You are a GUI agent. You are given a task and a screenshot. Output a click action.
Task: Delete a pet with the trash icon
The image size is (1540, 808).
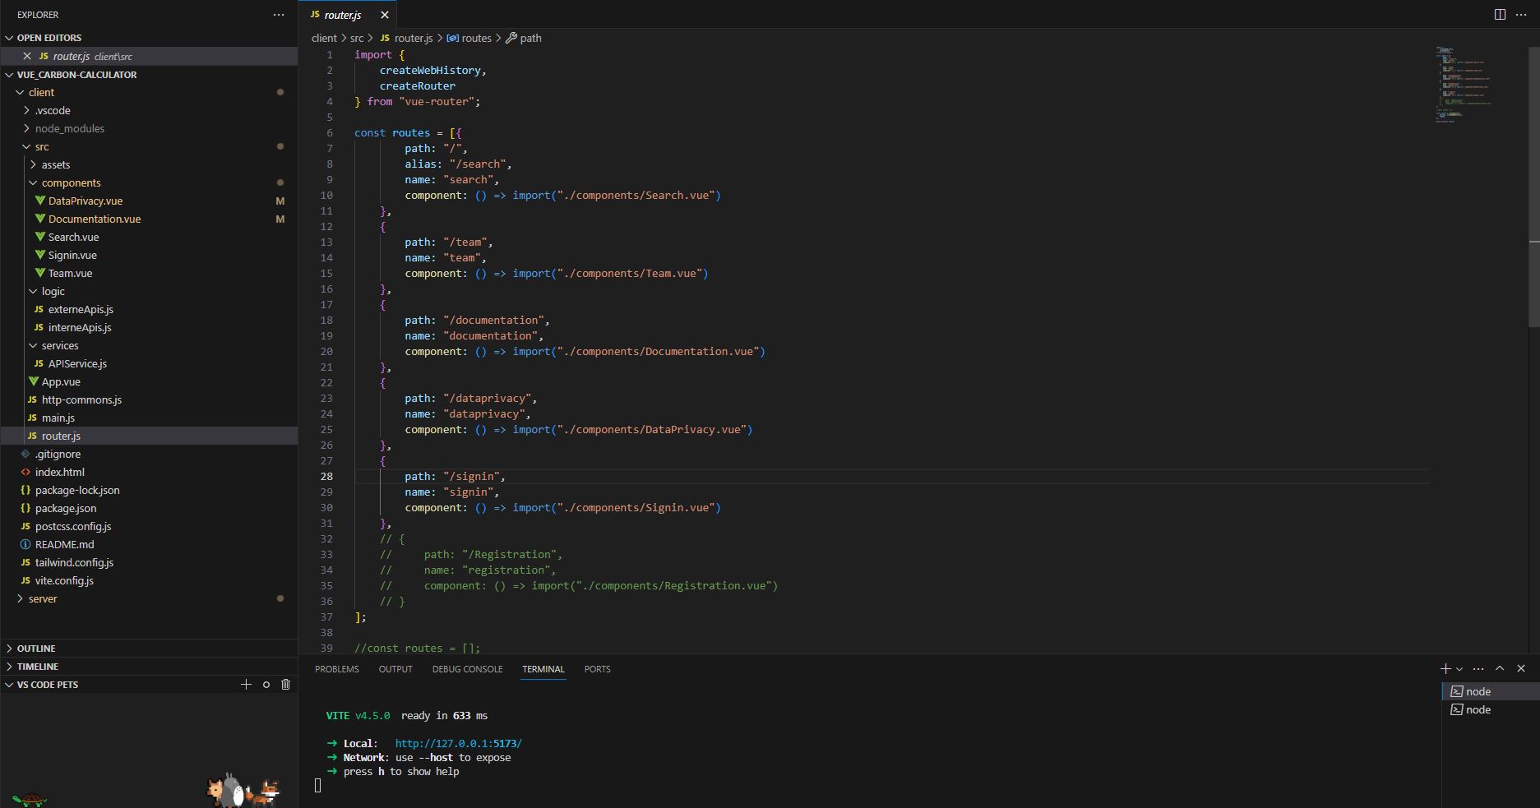point(286,684)
